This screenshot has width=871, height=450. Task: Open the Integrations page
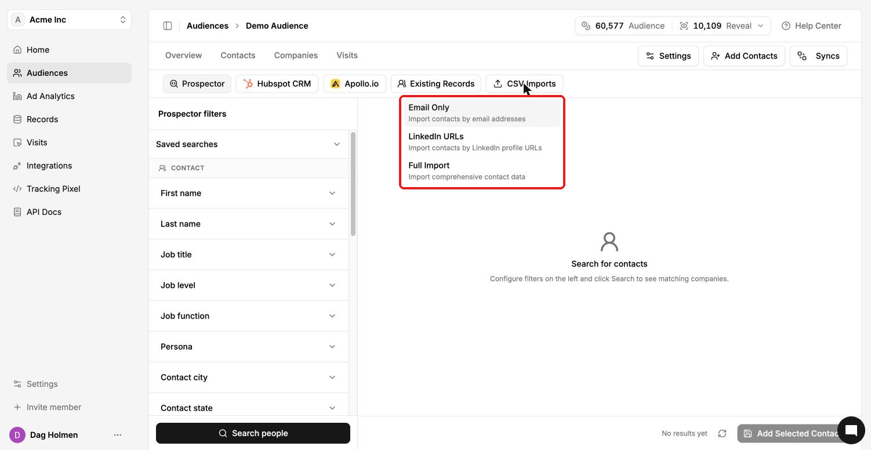tap(69, 166)
